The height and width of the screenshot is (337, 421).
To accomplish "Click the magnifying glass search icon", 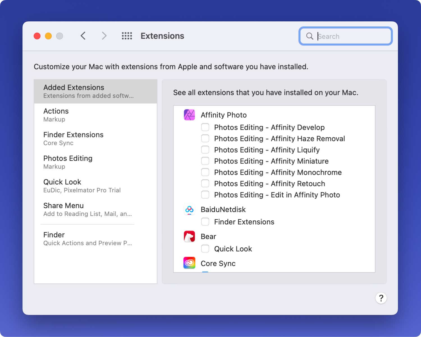I will 310,36.
